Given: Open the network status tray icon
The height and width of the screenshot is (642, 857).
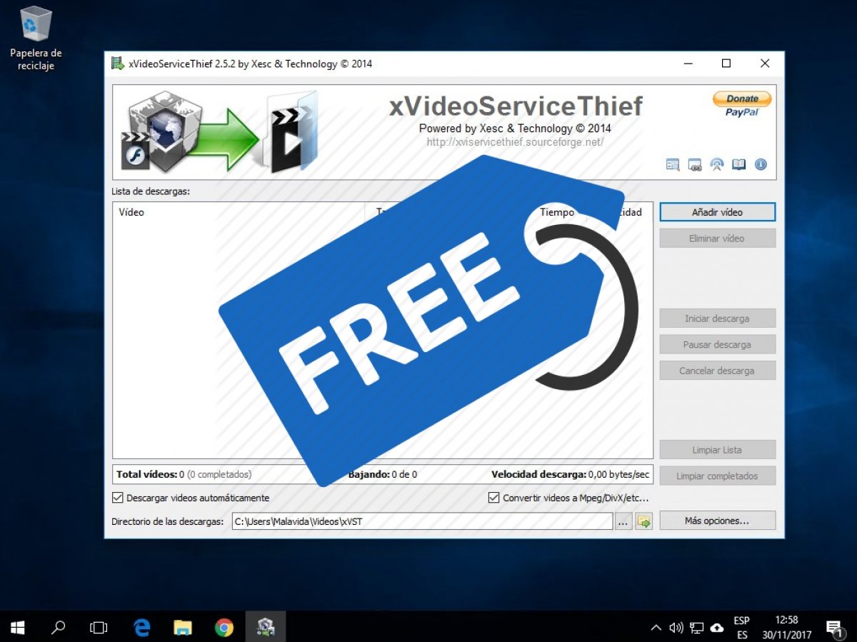Looking at the screenshot, I should point(696,628).
